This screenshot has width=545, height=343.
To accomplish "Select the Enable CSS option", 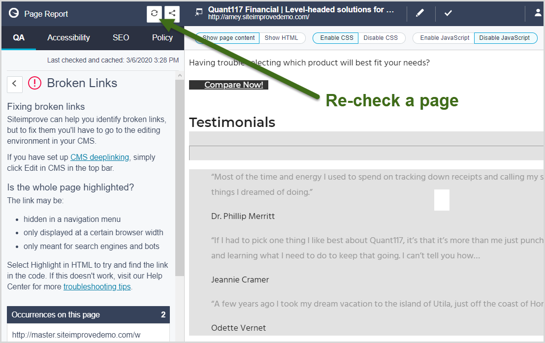I will click(336, 38).
